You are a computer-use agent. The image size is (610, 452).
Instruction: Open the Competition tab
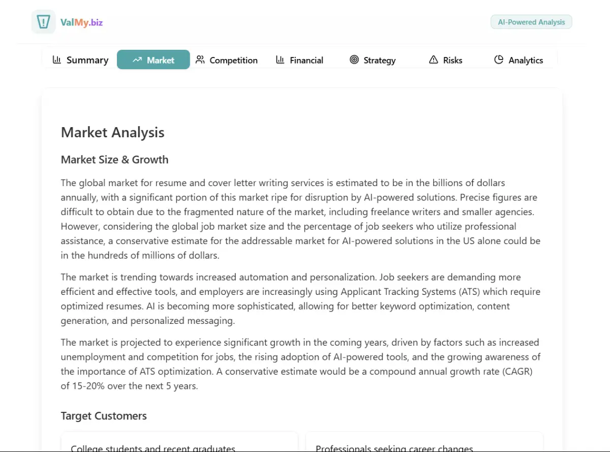coord(233,60)
